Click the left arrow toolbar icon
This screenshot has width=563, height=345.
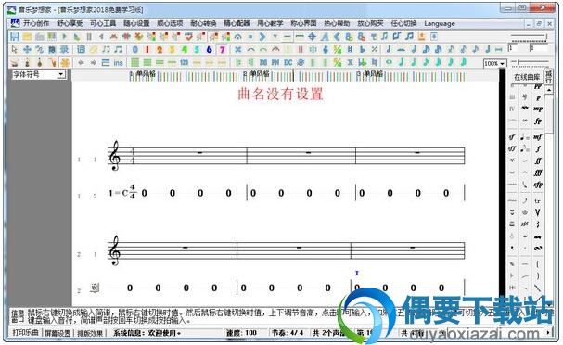pyautogui.click(x=81, y=62)
